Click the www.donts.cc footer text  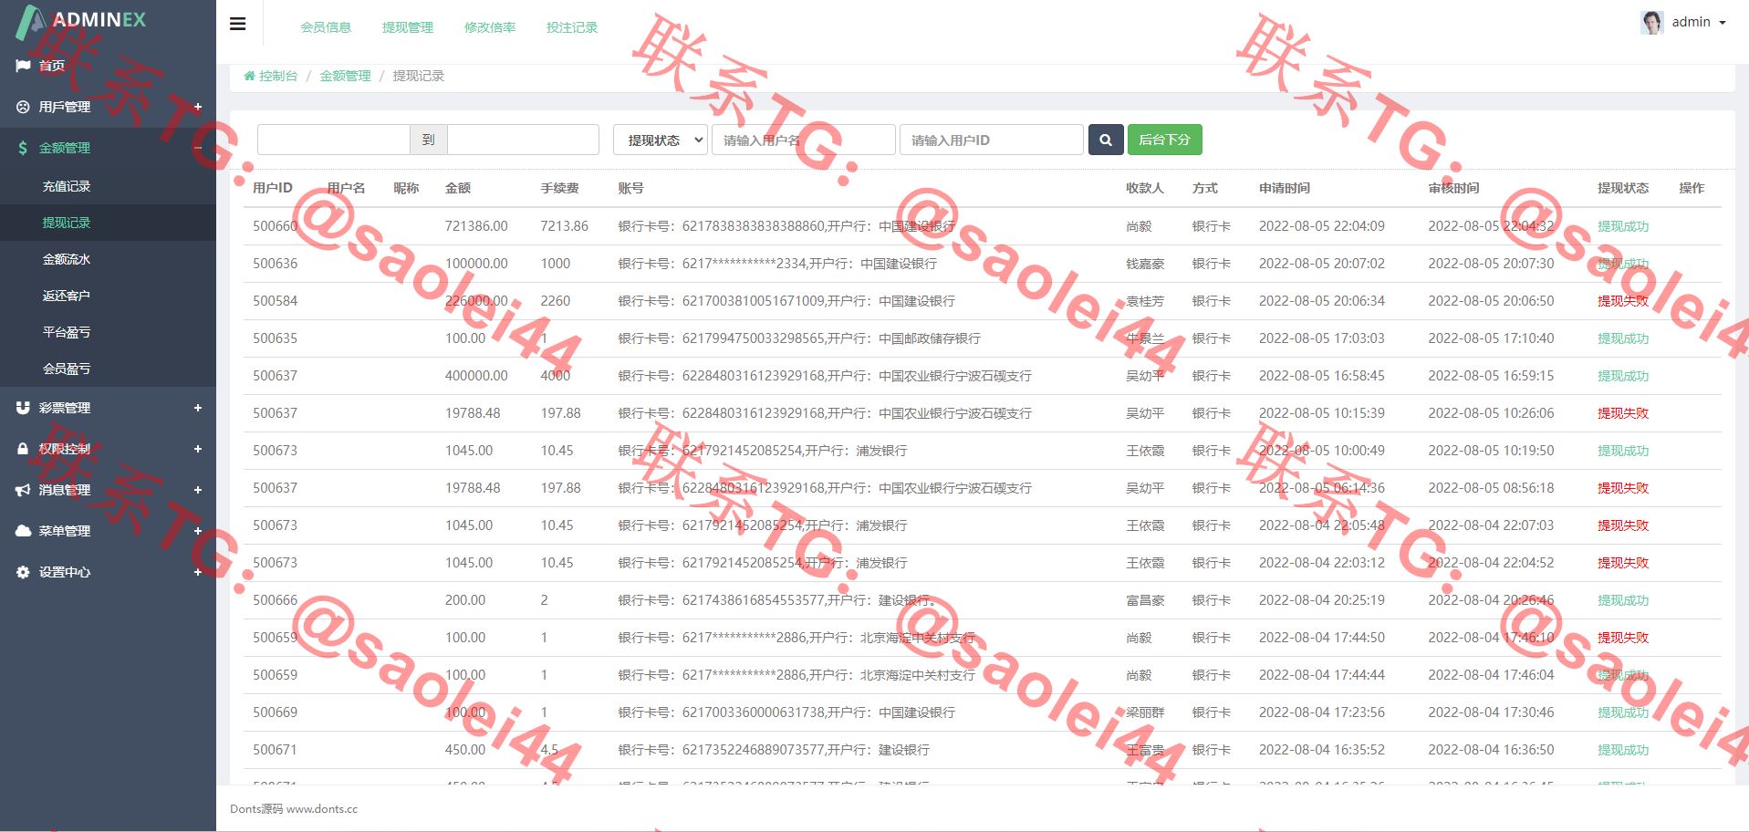(322, 809)
